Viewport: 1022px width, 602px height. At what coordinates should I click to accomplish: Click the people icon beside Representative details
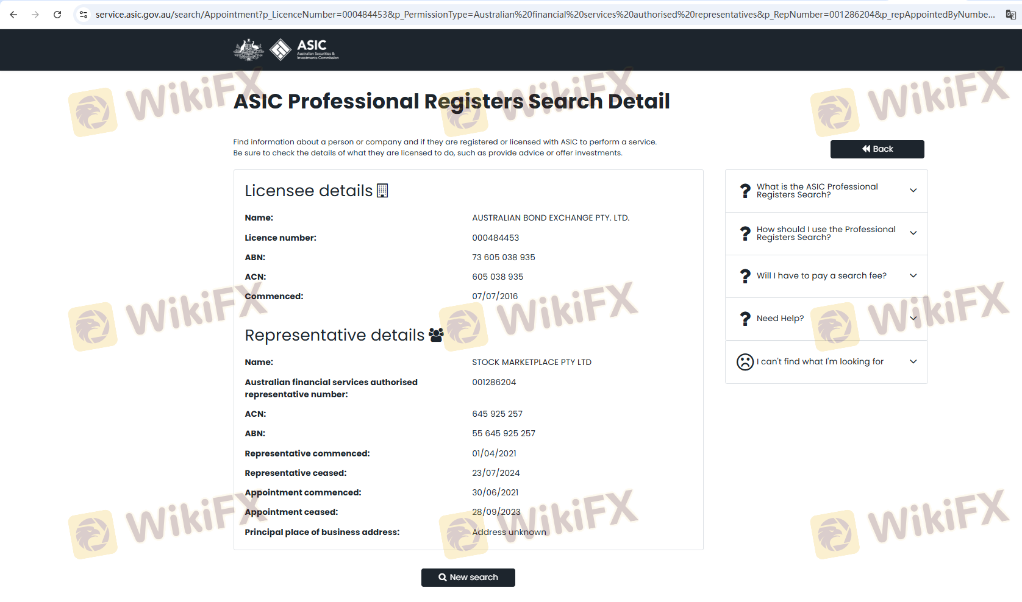(436, 335)
